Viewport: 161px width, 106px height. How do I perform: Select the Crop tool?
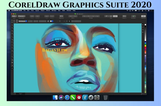(x=12, y=31)
